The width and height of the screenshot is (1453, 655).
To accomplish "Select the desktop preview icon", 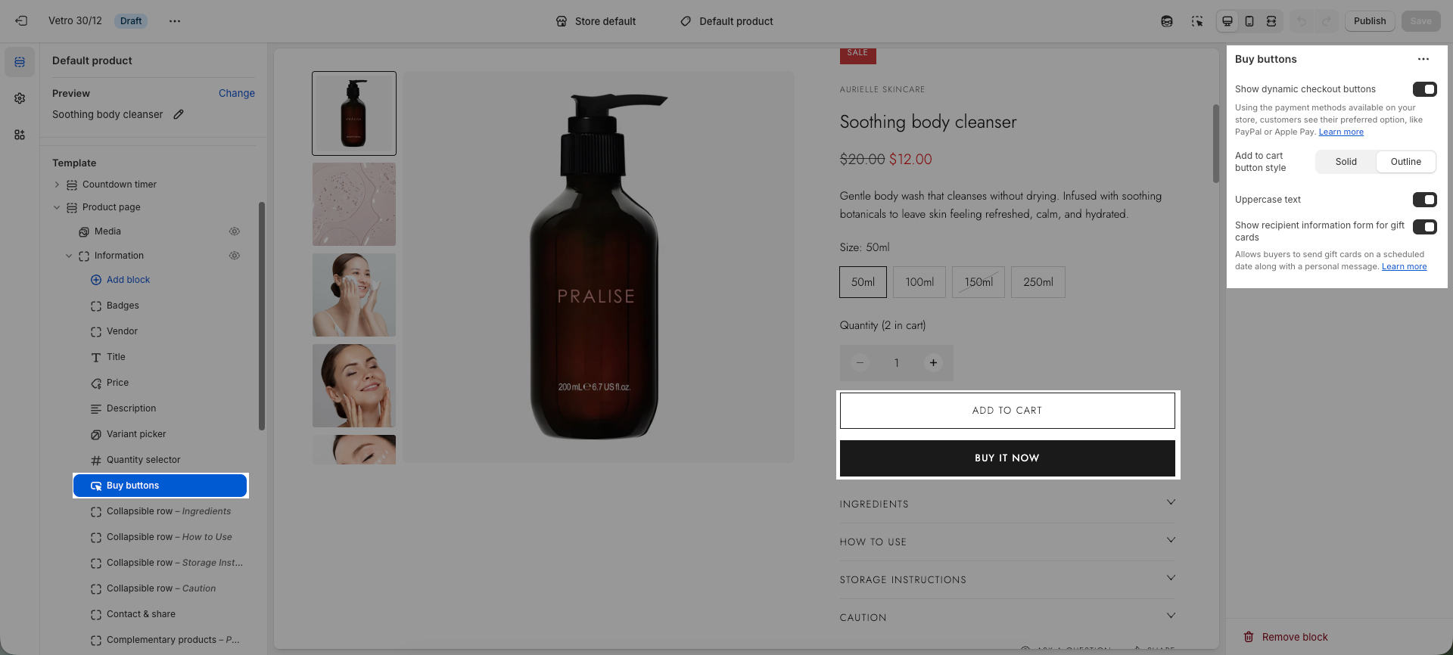I will click(1227, 21).
